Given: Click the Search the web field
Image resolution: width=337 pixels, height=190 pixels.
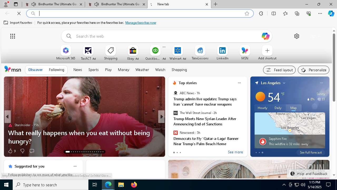Looking at the screenshot, I should coord(166,36).
